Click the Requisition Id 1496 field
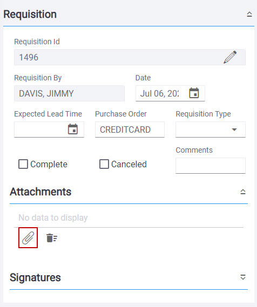The image size is (257, 307). click(130, 57)
